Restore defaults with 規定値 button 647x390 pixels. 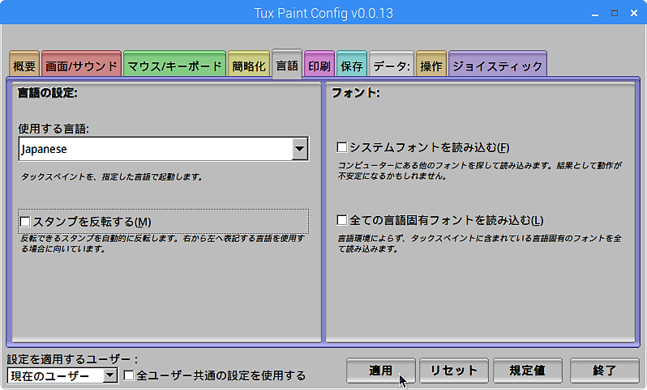coord(527,371)
